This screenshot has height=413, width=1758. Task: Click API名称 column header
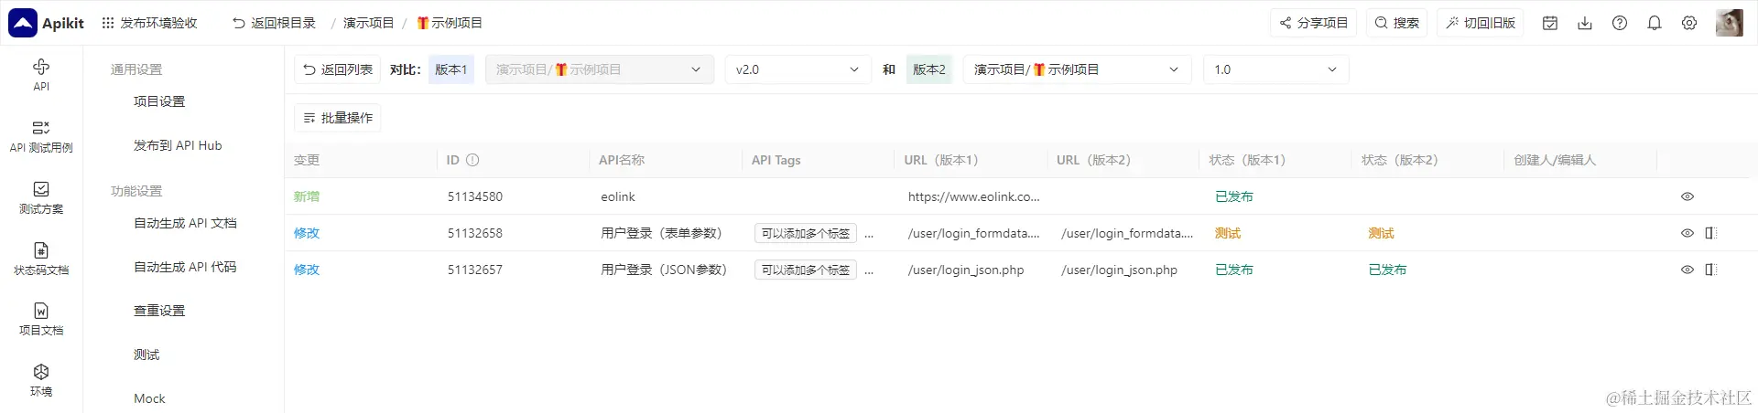coord(622,160)
